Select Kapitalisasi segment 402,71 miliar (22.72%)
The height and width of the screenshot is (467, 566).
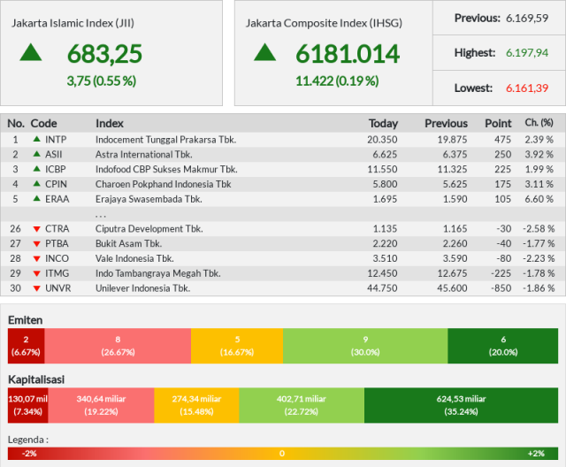click(302, 405)
